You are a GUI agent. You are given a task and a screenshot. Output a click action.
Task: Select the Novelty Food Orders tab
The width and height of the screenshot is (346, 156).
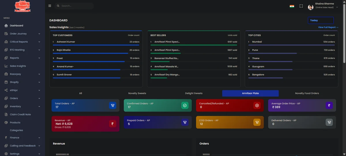tap(307, 93)
